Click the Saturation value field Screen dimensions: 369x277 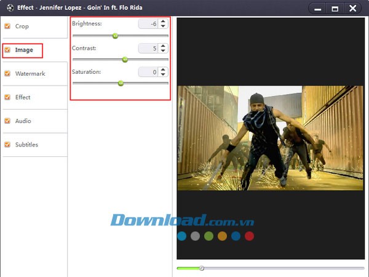[x=148, y=72]
